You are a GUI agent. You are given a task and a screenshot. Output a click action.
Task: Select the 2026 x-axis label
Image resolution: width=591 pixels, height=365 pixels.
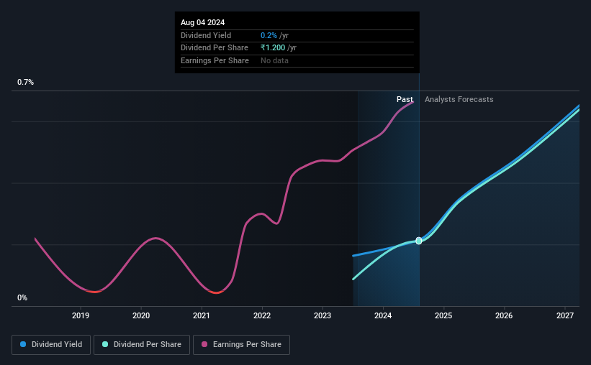click(x=504, y=315)
